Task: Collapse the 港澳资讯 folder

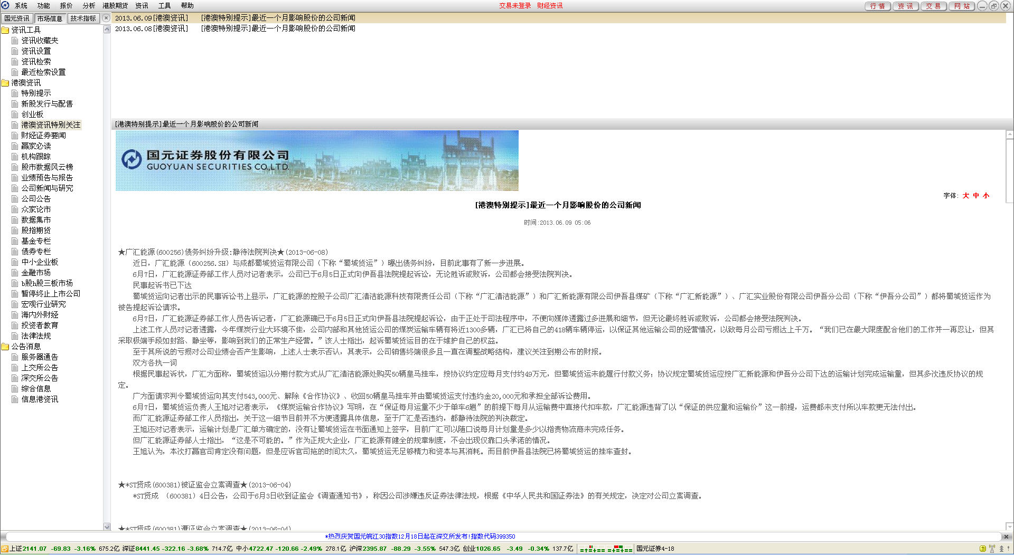Action: coord(5,83)
